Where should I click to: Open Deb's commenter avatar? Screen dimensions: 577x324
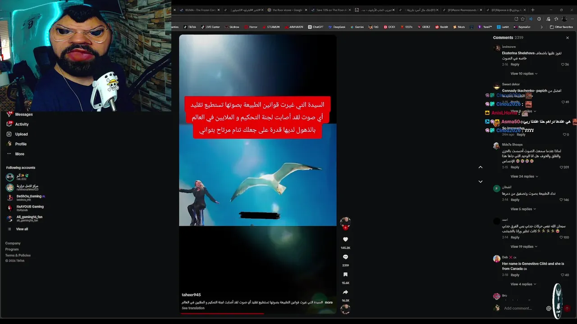click(497, 259)
